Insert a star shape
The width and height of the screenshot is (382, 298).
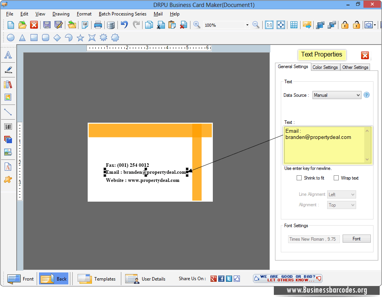click(80, 38)
